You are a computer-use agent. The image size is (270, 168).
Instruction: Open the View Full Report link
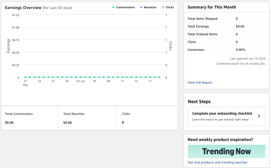tap(200, 82)
